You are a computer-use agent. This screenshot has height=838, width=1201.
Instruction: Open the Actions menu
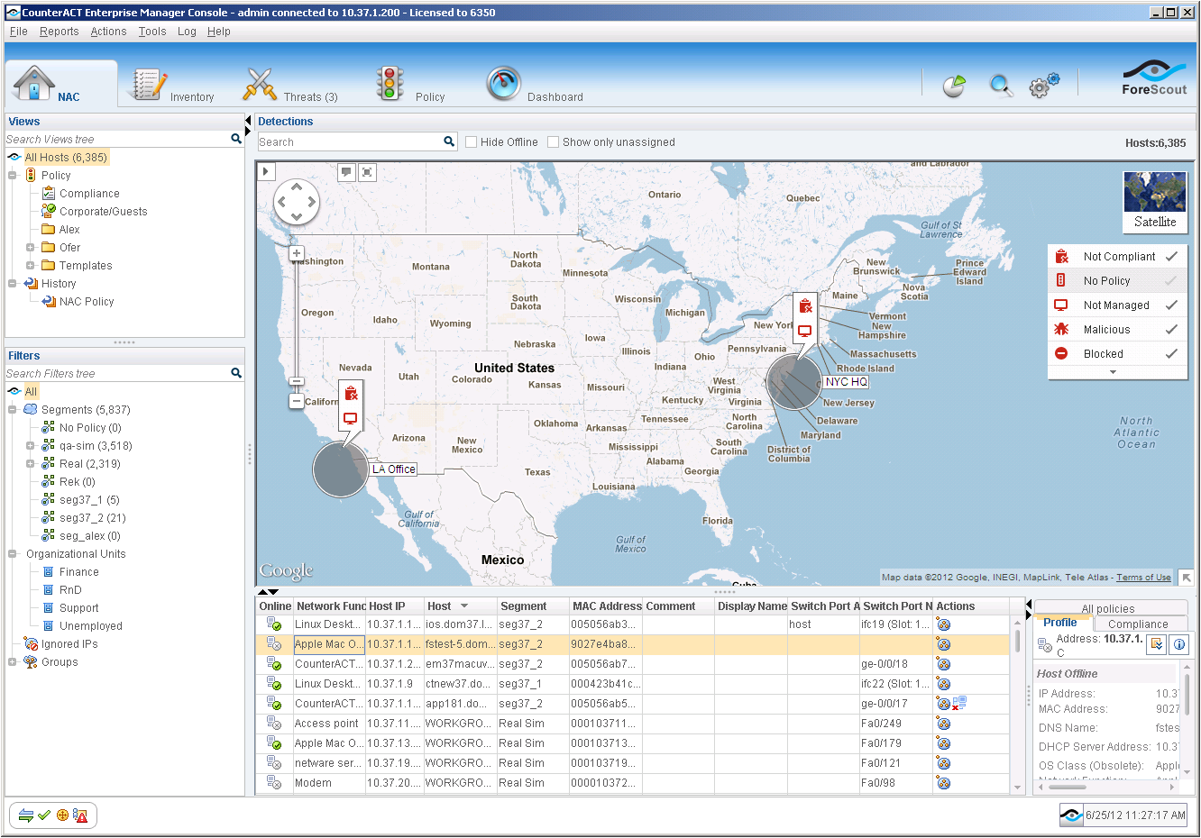tap(108, 31)
